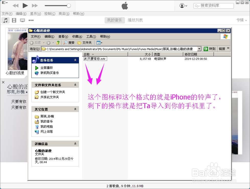Viewport: 250px width, 189px height.
Task: Open the Movies section via filmstrip icon
Action: coord(14,20)
